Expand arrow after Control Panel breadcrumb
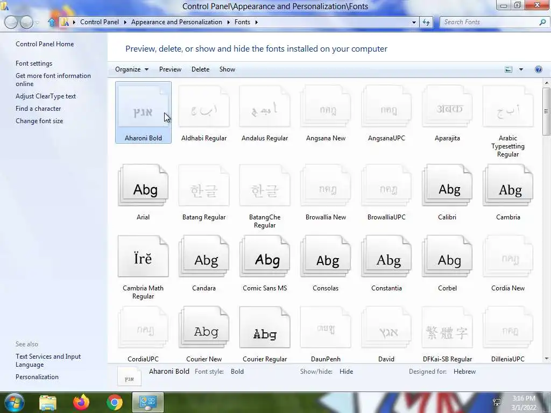Viewport: 551px width, 413px height. (125, 22)
